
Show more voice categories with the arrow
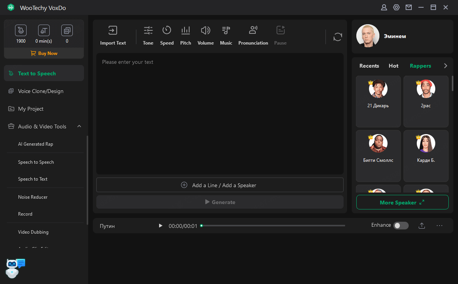point(445,66)
